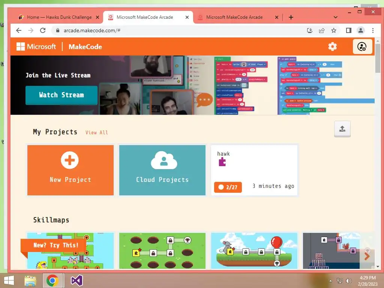Expand the tab search dropdown
This screenshot has width=384, height=288.
pos(336,17)
